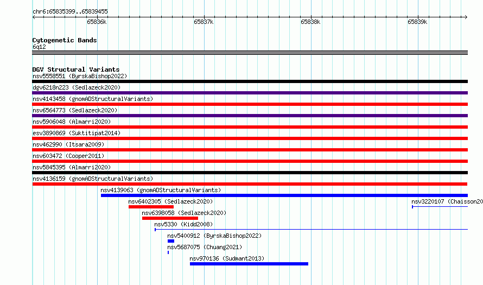483x285 pixels.
Task: Click the 65836k ruler tick label
Action: click(97, 22)
